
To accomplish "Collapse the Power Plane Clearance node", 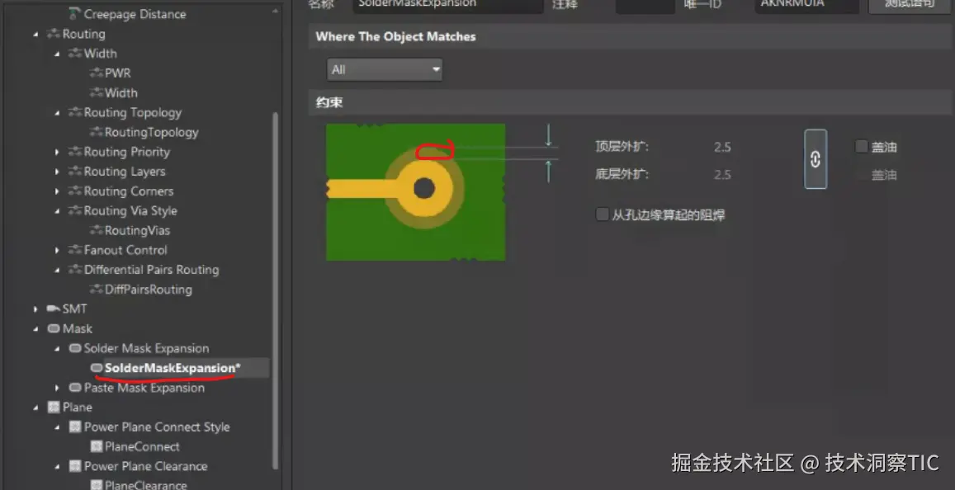I will pos(57,467).
